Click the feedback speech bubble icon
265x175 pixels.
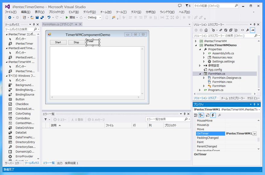click(x=180, y=6)
